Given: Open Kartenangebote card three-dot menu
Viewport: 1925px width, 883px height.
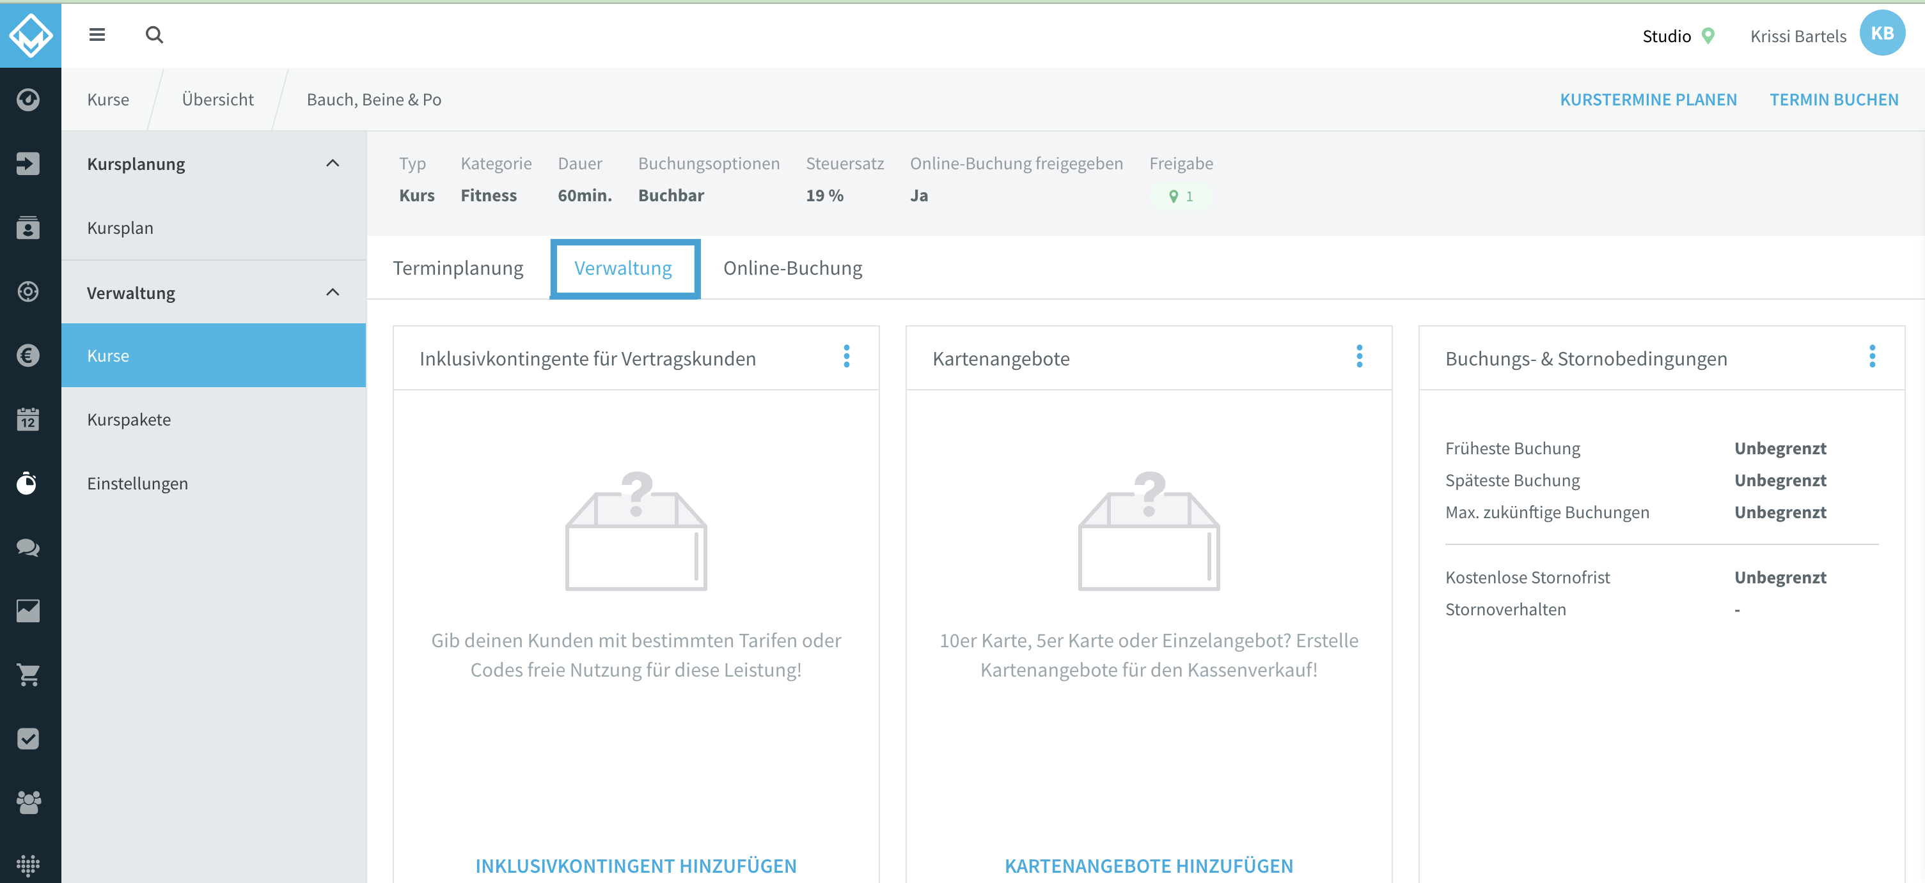Looking at the screenshot, I should point(1359,357).
